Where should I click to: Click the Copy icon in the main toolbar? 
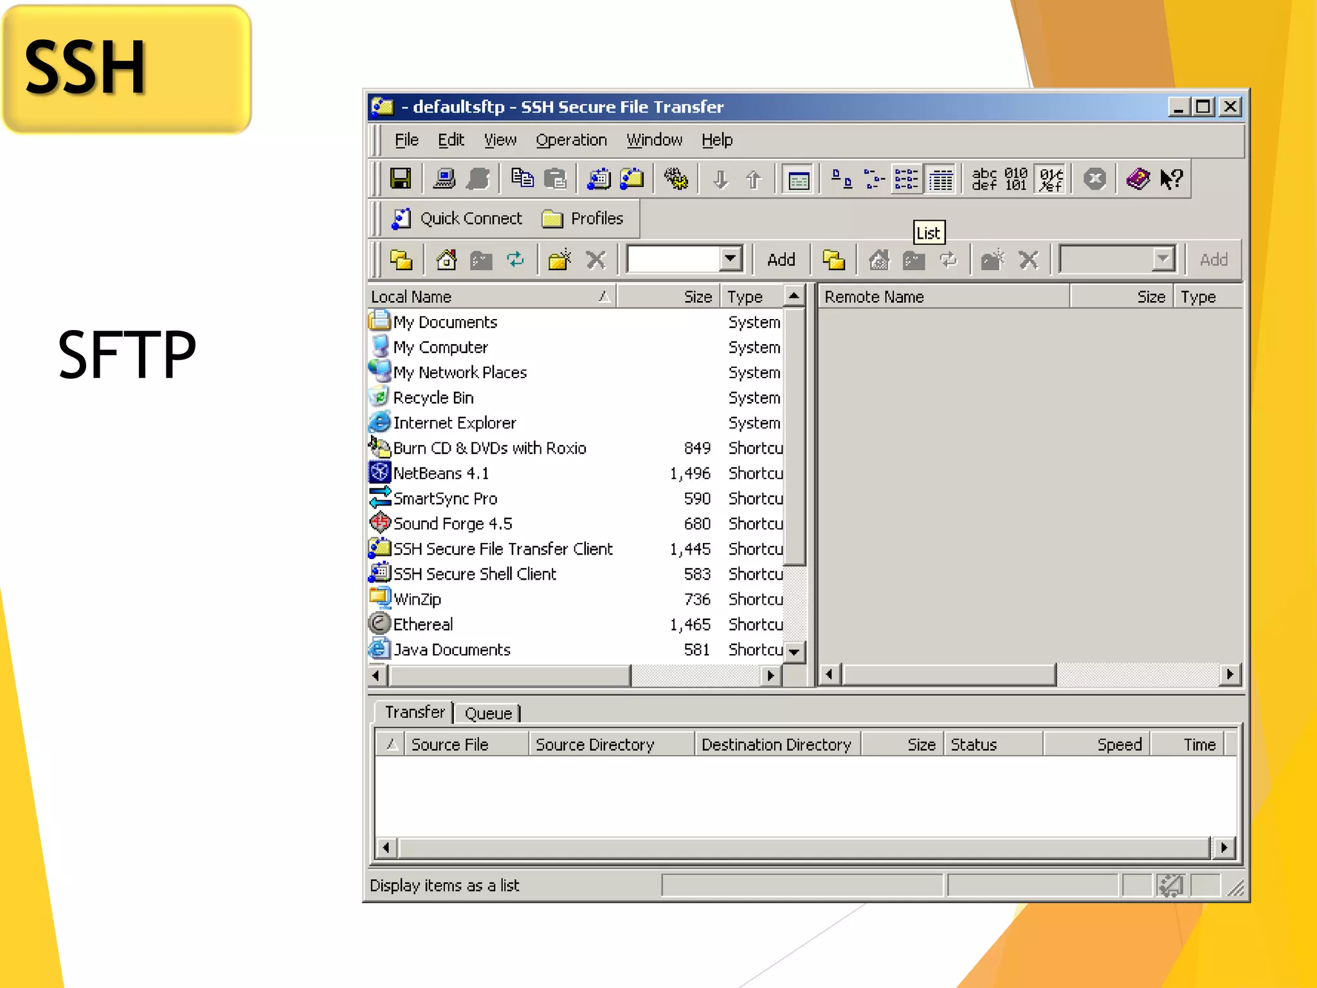(522, 179)
